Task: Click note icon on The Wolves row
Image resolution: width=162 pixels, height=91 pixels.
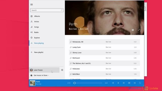Action: point(71,63)
